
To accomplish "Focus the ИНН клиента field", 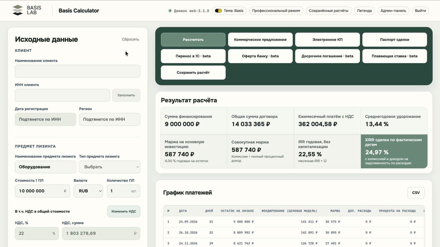I will [x=62, y=95].
